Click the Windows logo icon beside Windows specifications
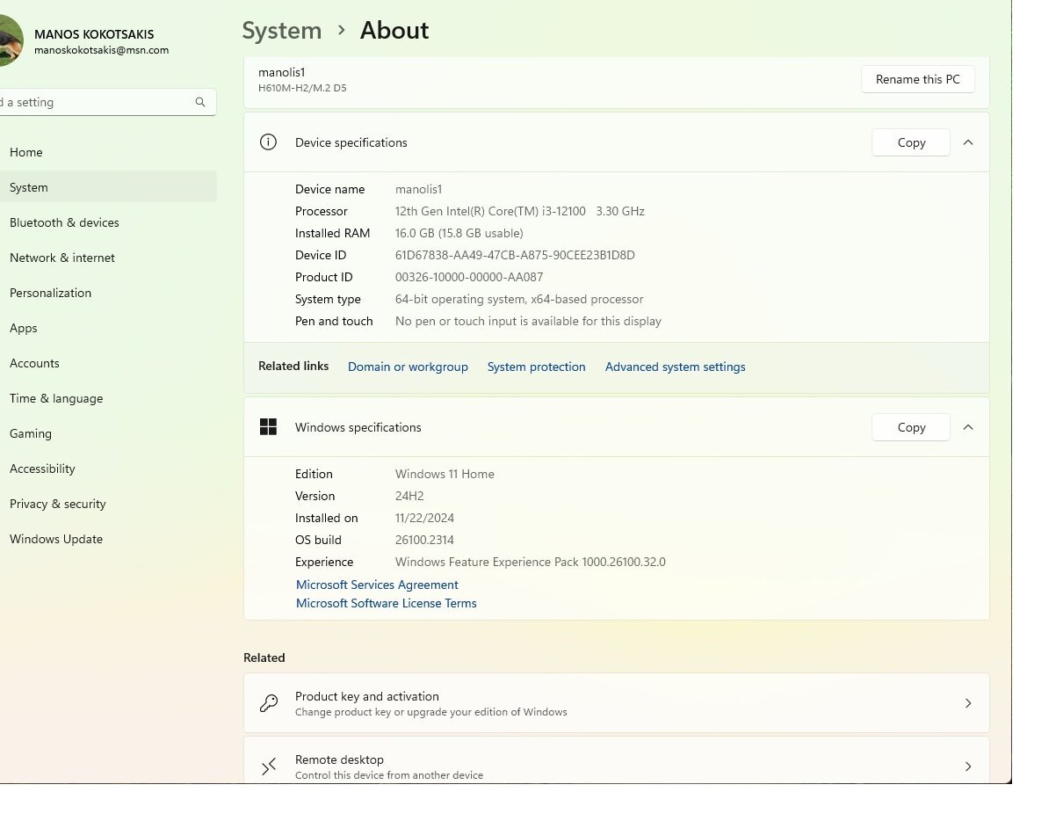The image size is (1056, 821). point(268,427)
